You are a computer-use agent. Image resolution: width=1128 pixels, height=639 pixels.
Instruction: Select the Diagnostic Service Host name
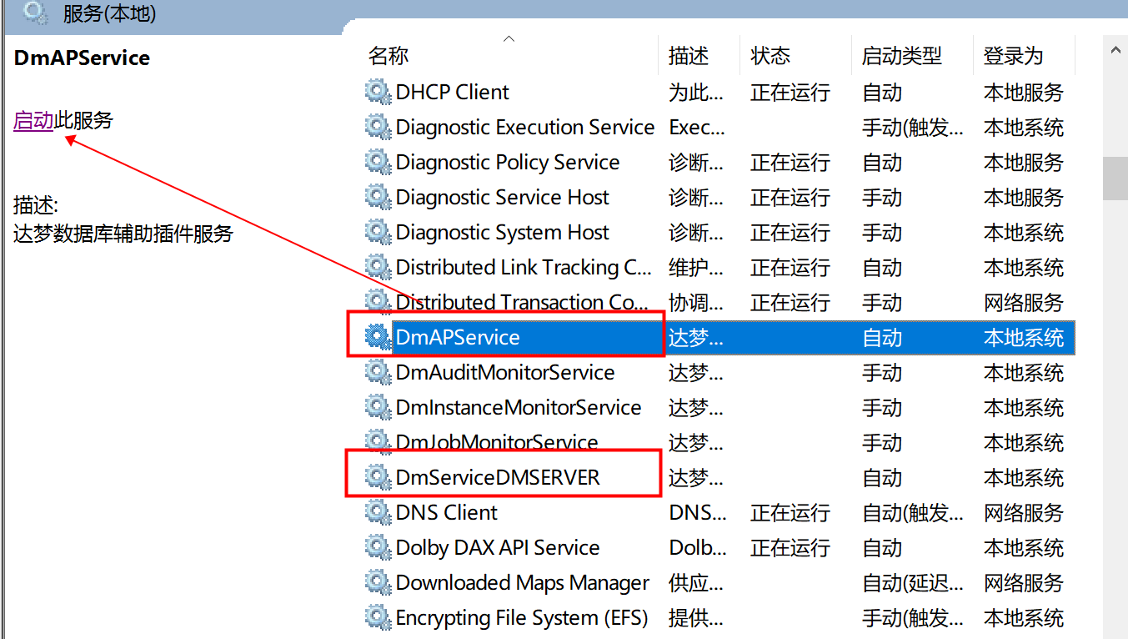point(503,197)
